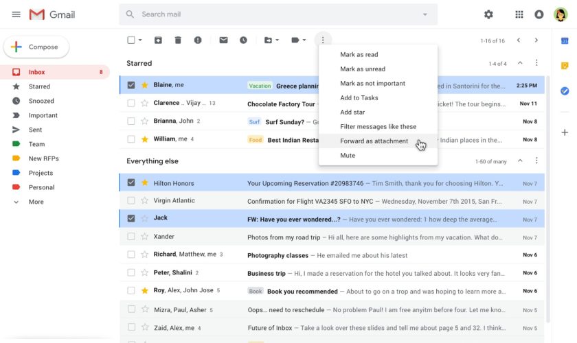Click the Mark as read envelope icon
Screen dimensions: 577x343
click(223, 40)
